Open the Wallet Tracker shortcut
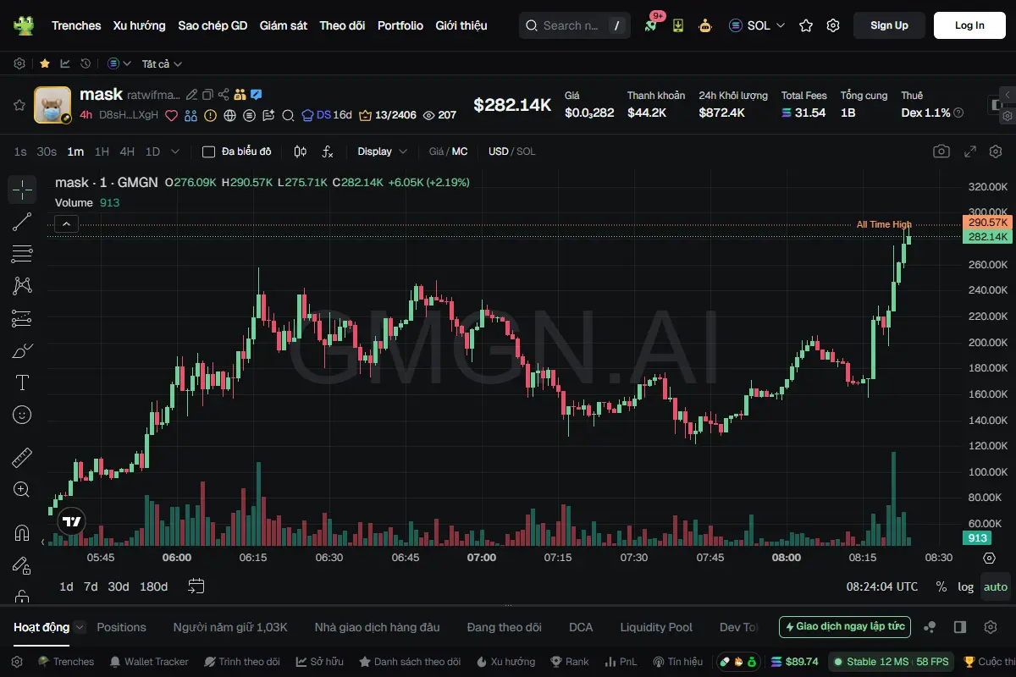 149,662
